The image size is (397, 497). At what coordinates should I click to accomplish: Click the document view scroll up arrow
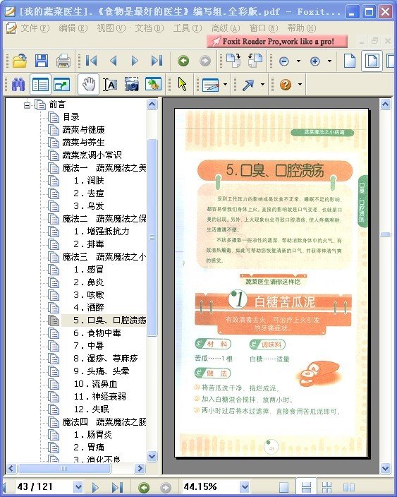(386, 104)
